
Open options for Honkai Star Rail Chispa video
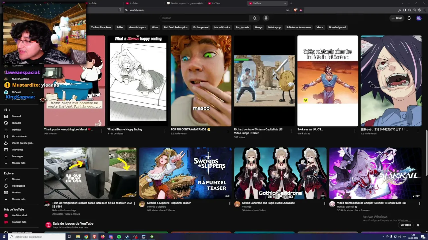pos(420,203)
